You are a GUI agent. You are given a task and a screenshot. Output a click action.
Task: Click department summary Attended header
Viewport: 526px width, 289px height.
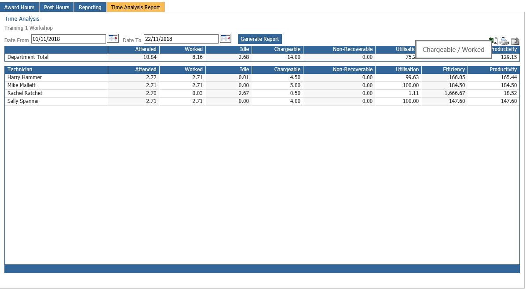pos(134,49)
